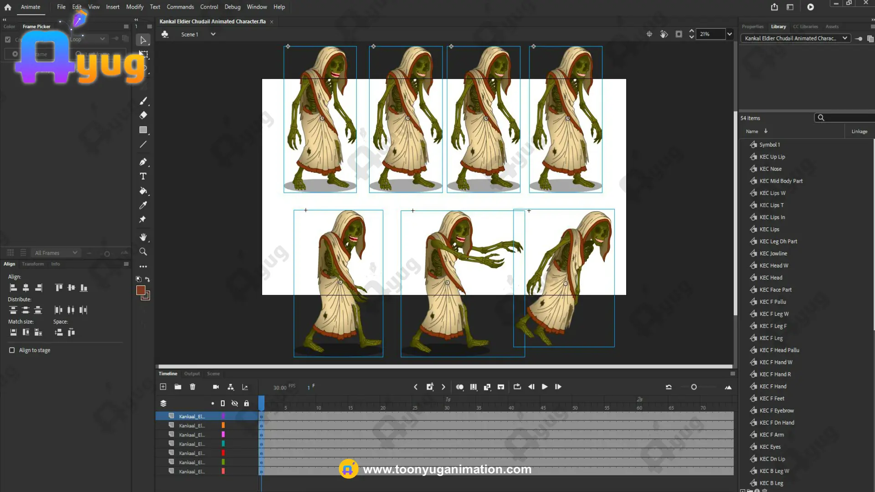The width and height of the screenshot is (875, 492).
Task: Choose the Rectangle tool
Action: [x=143, y=130]
